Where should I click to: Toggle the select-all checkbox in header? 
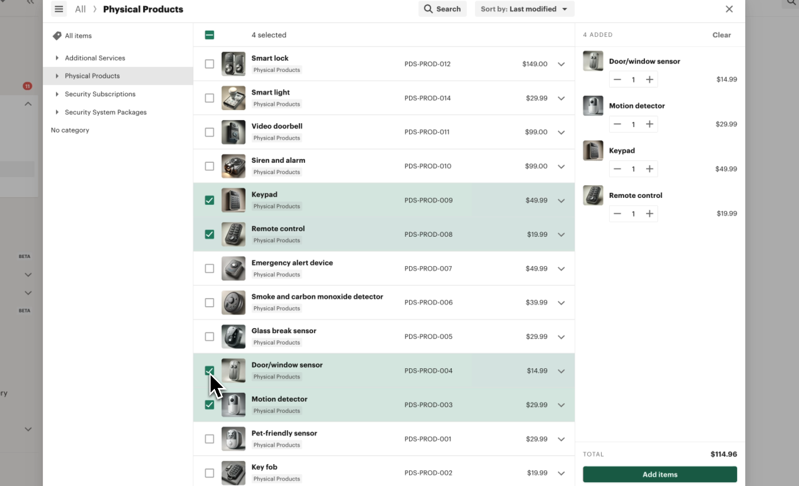(x=209, y=35)
